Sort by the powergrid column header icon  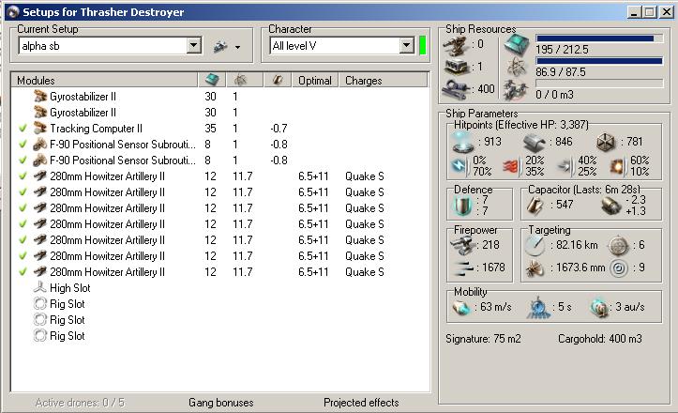coord(241,80)
